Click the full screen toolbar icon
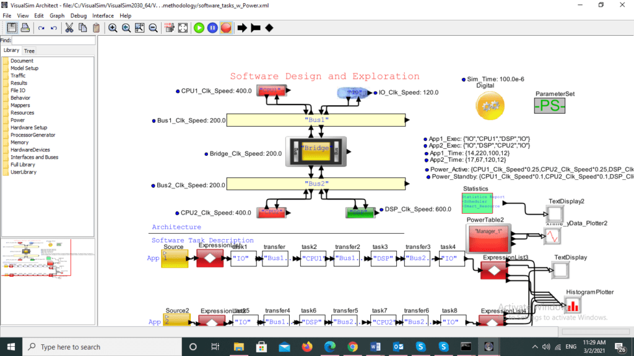 click(183, 28)
